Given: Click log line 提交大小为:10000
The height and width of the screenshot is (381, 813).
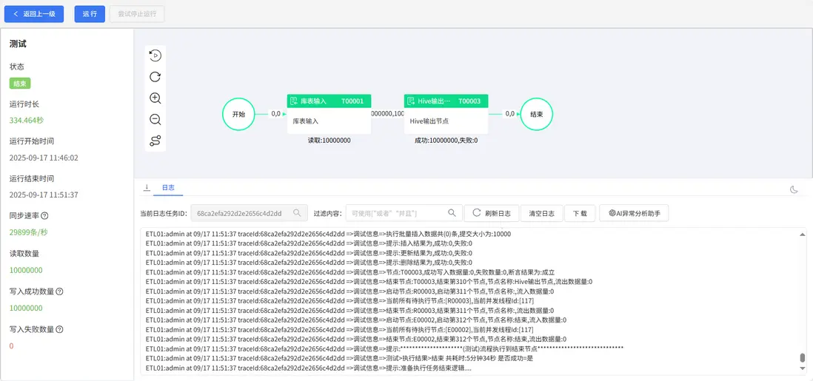Looking at the screenshot, I should point(328,234).
